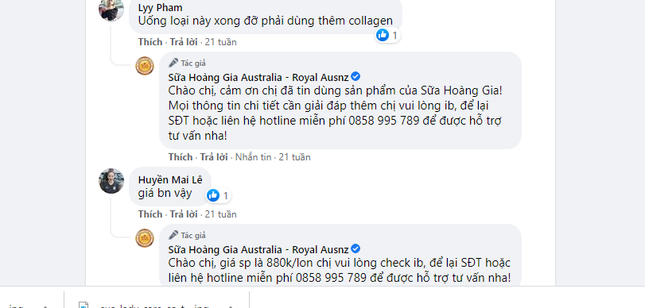This screenshot has height=308, width=645.
Task: Click the Sữa Hoàng Gia page avatar in first reply
Action: click(x=145, y=66)
